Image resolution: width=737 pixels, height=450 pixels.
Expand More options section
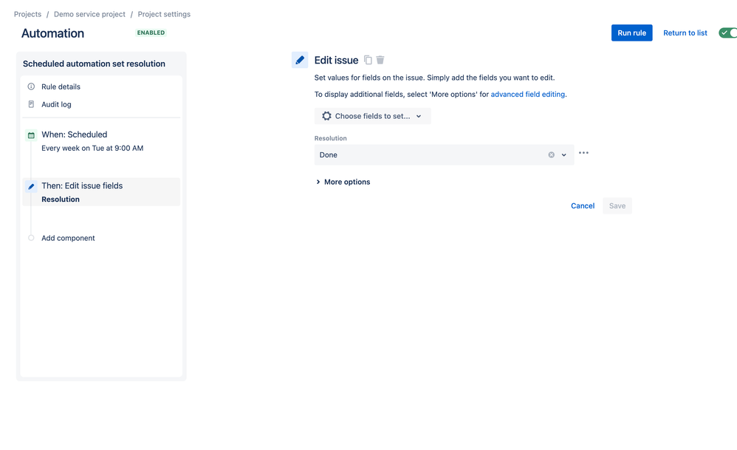point(343,182)
